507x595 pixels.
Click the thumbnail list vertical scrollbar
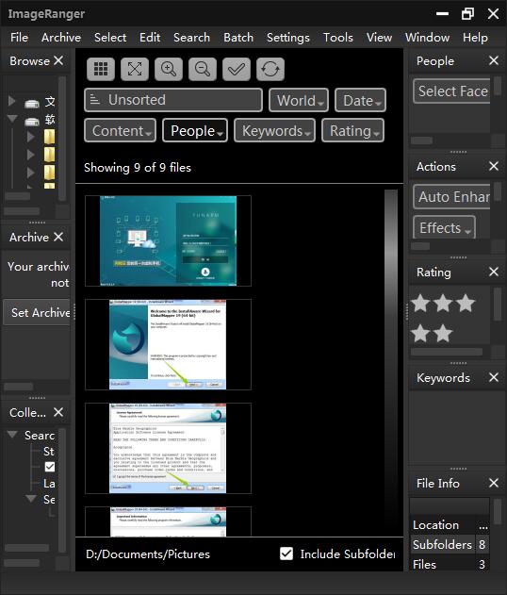click(x=391, y=360)
